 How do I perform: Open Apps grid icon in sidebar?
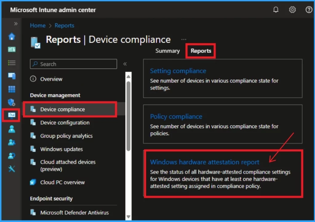point(12,89)
